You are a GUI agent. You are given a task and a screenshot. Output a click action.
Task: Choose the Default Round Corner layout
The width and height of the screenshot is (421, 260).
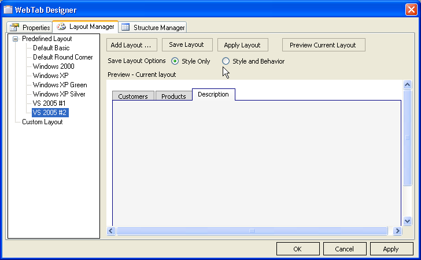[x=62, y=57]
